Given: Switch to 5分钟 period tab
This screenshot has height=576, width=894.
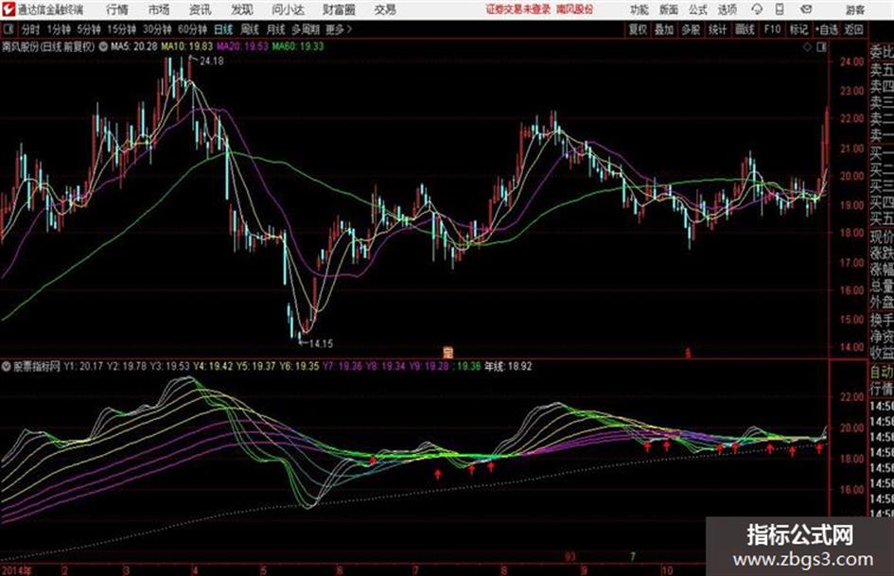Looking at the screenshot, I should click(88, 29).
